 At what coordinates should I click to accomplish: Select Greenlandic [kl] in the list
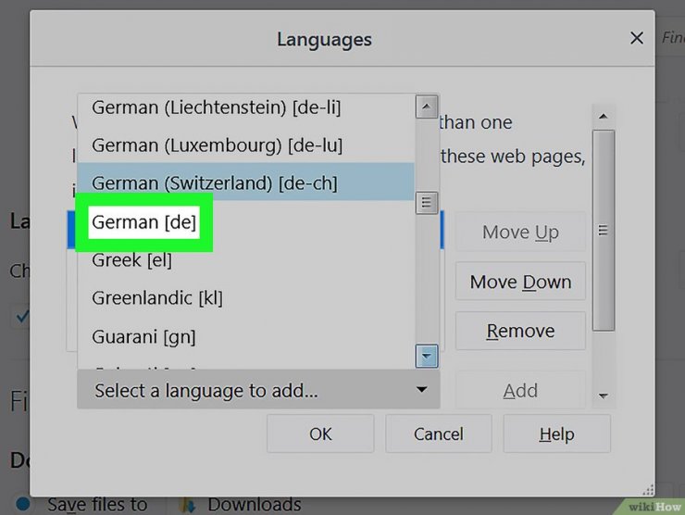pyautogui.click(x=156, y=298)
